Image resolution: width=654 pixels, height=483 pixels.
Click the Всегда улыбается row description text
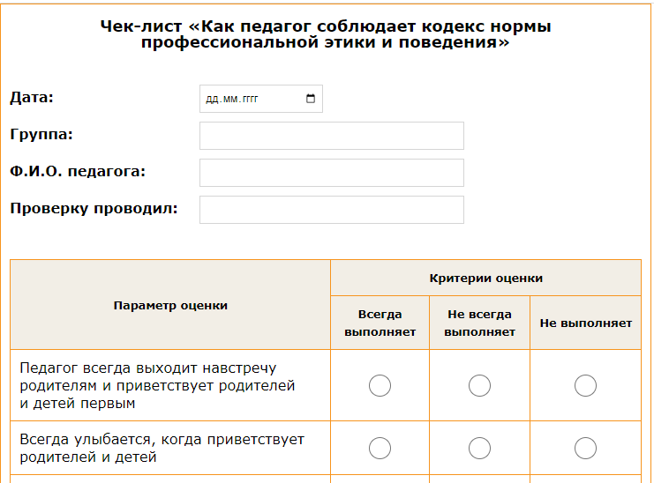coord(162,448)
